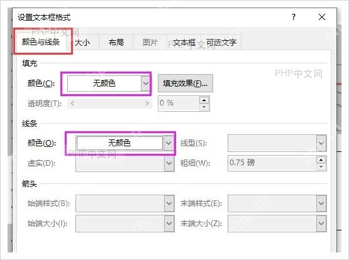Increase 粗细 with the up spinner
This screenshot has width=349, height=260.
pyautogui.click(x=321, y=160)
